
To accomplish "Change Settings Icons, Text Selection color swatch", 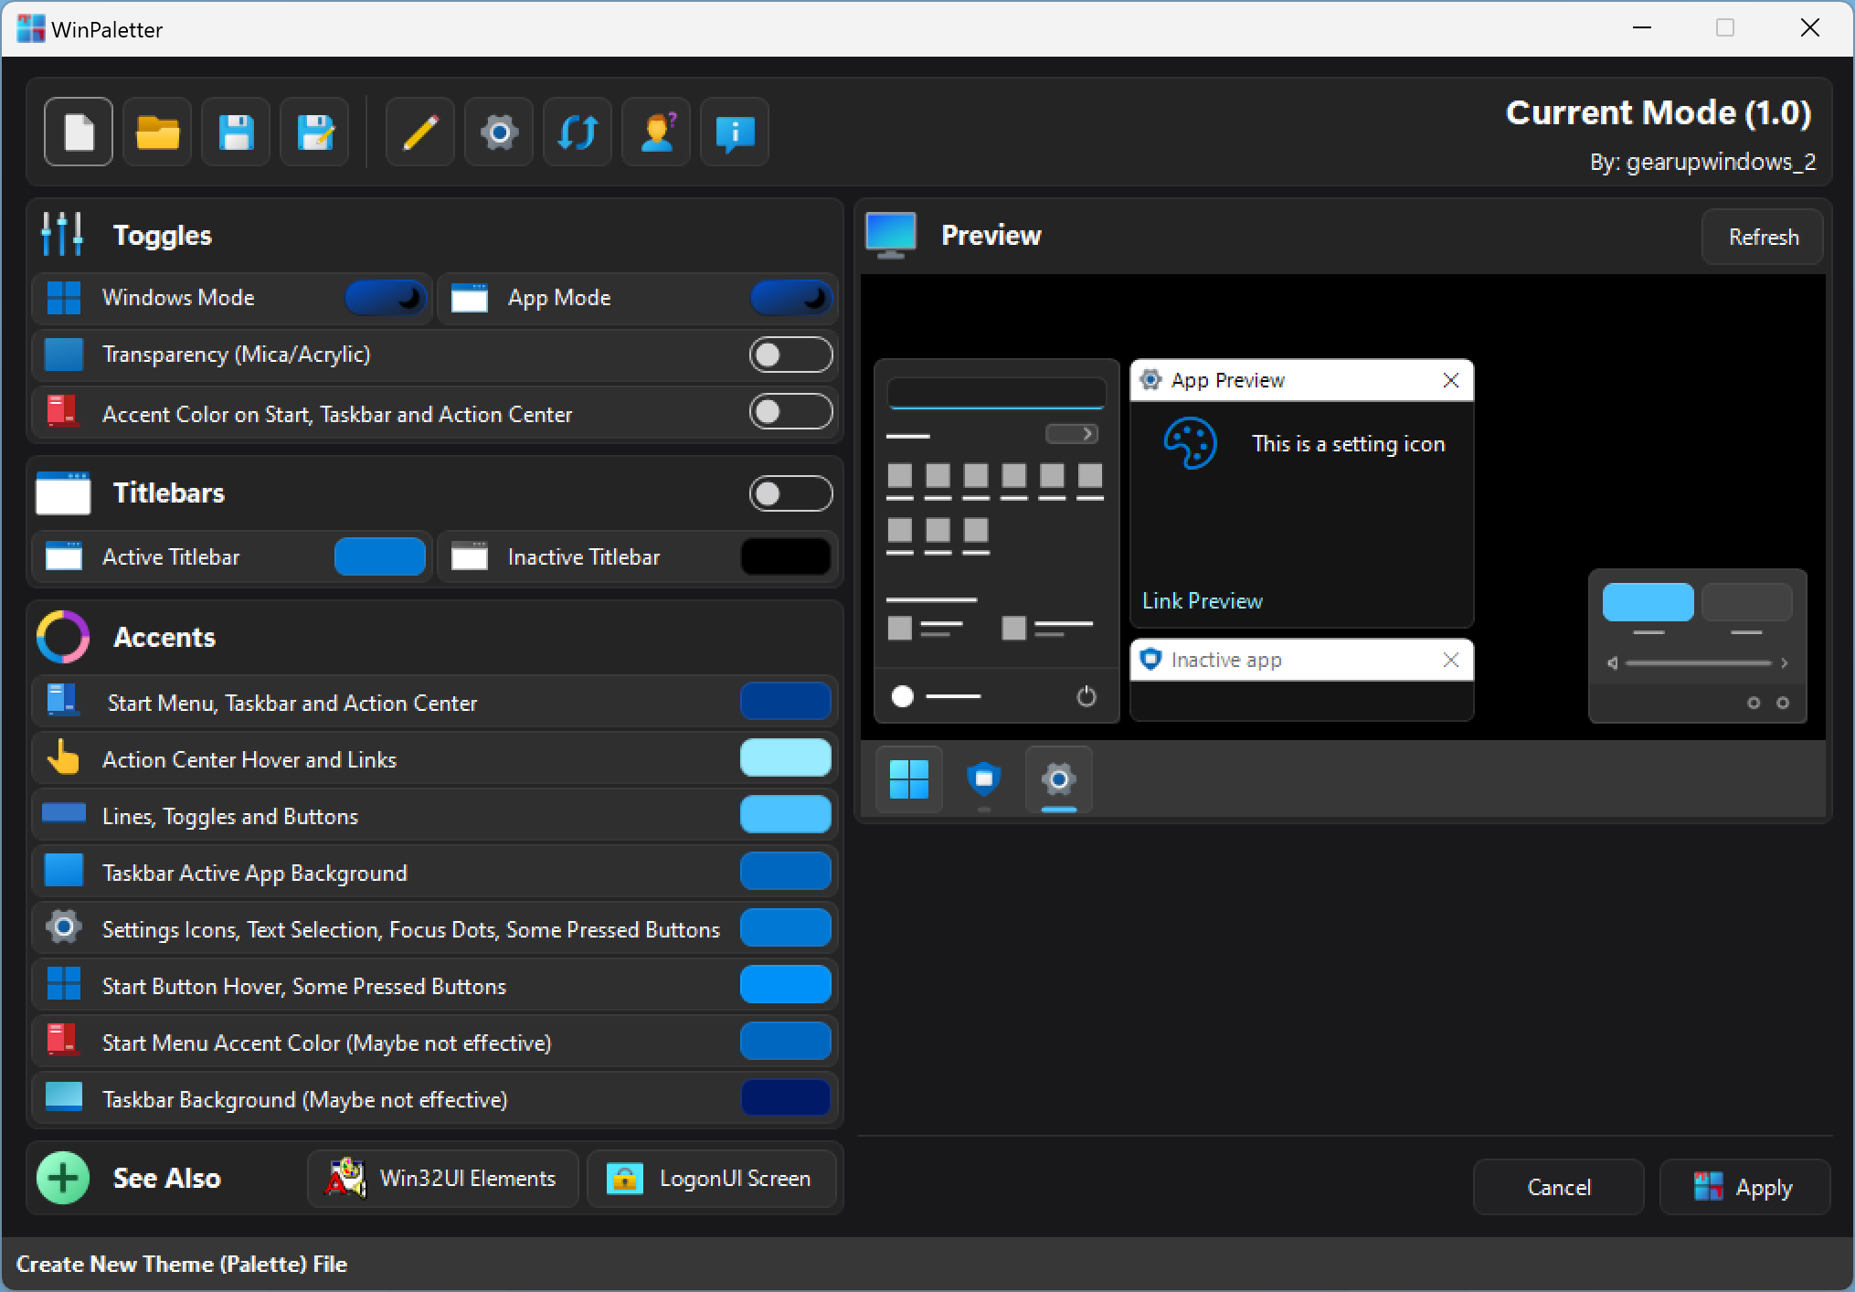I will pos(786,928).
